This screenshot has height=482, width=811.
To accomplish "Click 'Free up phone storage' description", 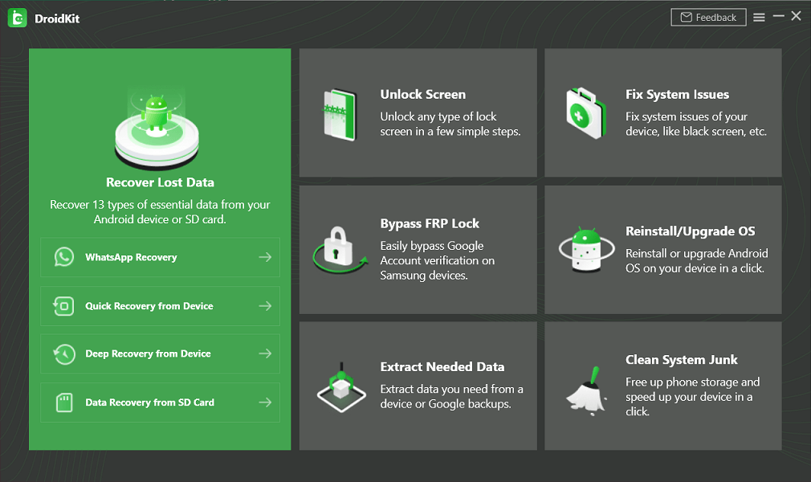I will click(x=692, y=397).
